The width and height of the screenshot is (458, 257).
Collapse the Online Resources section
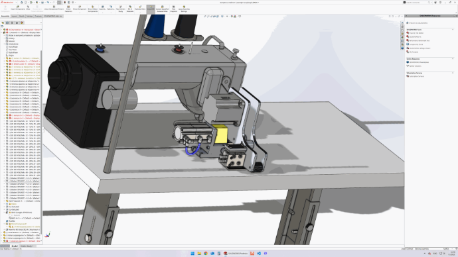pos(453,58)
